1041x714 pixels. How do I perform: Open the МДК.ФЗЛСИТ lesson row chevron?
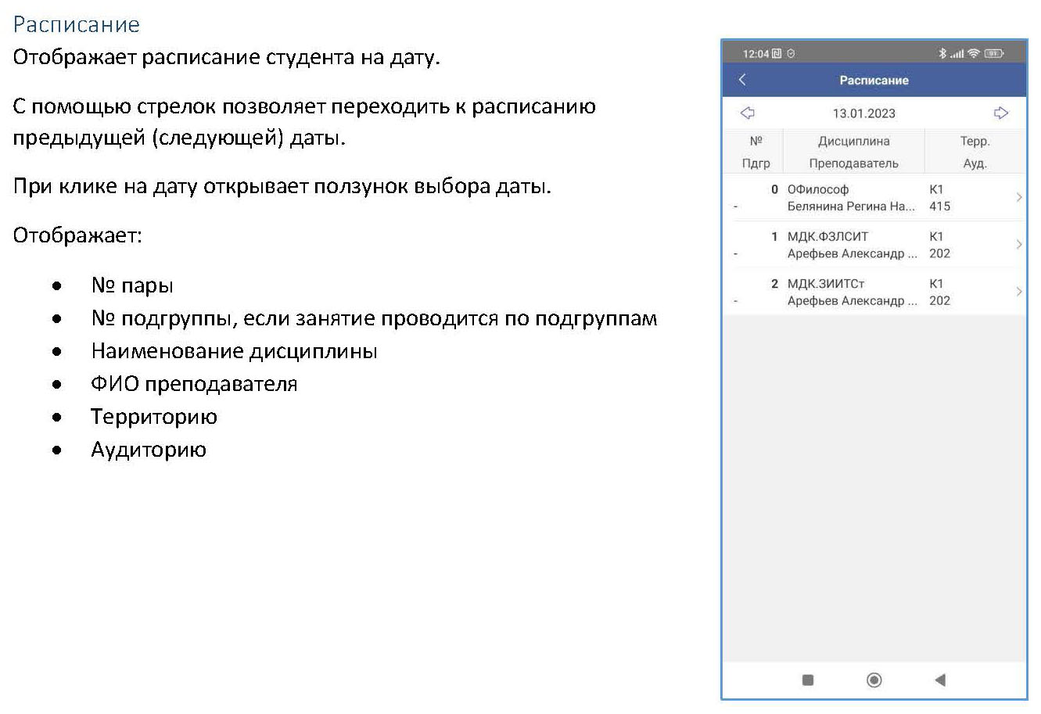[x=1018, y=244]
